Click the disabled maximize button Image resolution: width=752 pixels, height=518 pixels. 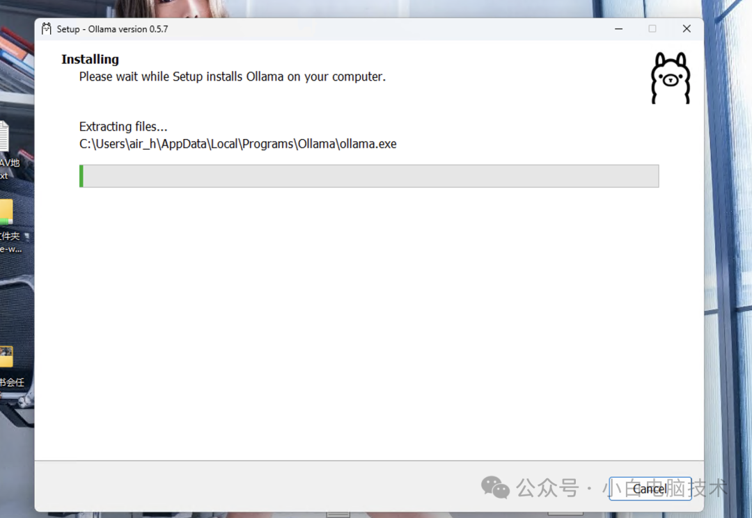pos(652,29)
